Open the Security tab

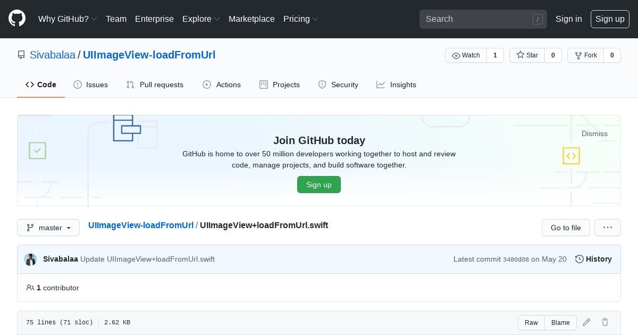click(338, 85)
